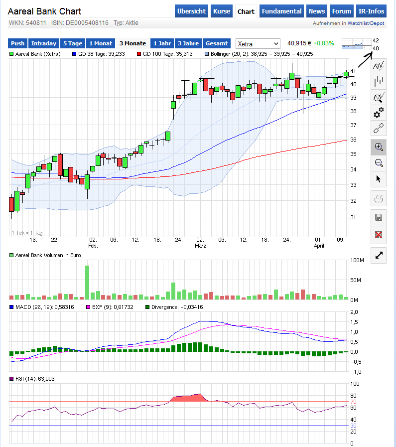396x447 pixels.
Task: Select the Intraday time range
Action: click(44, 43)
